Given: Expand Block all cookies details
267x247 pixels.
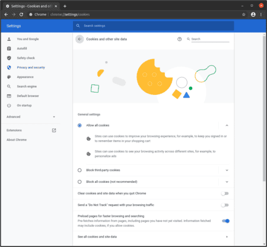Looking at the screenshot, I should click(227, 182).
